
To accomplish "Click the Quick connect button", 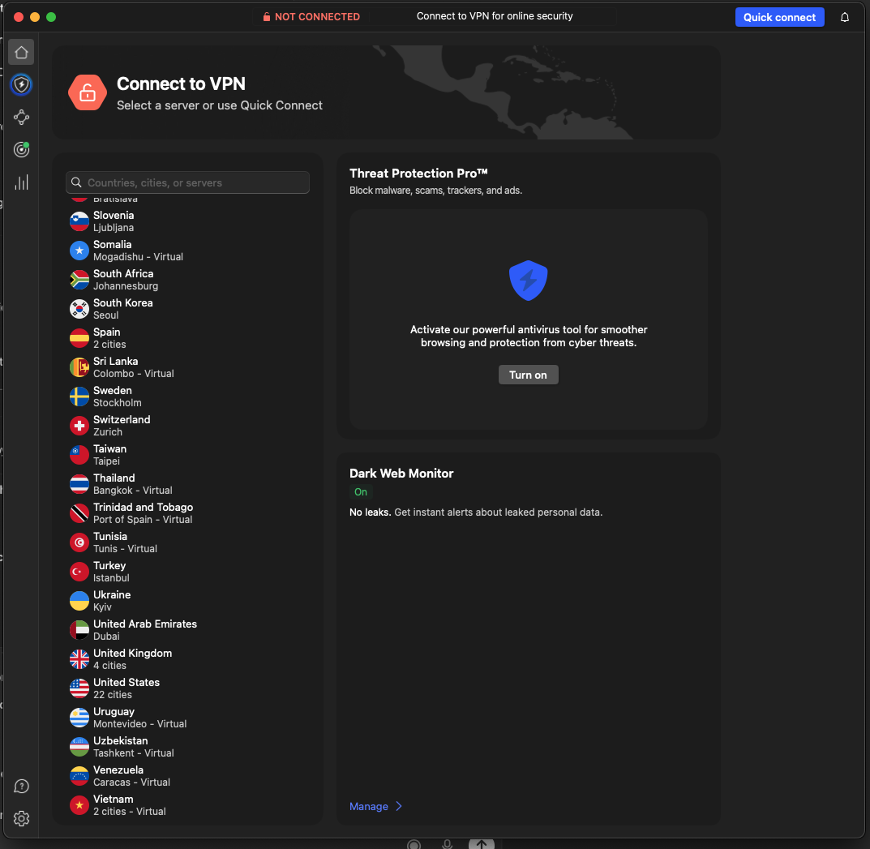I will coord(779,17).
